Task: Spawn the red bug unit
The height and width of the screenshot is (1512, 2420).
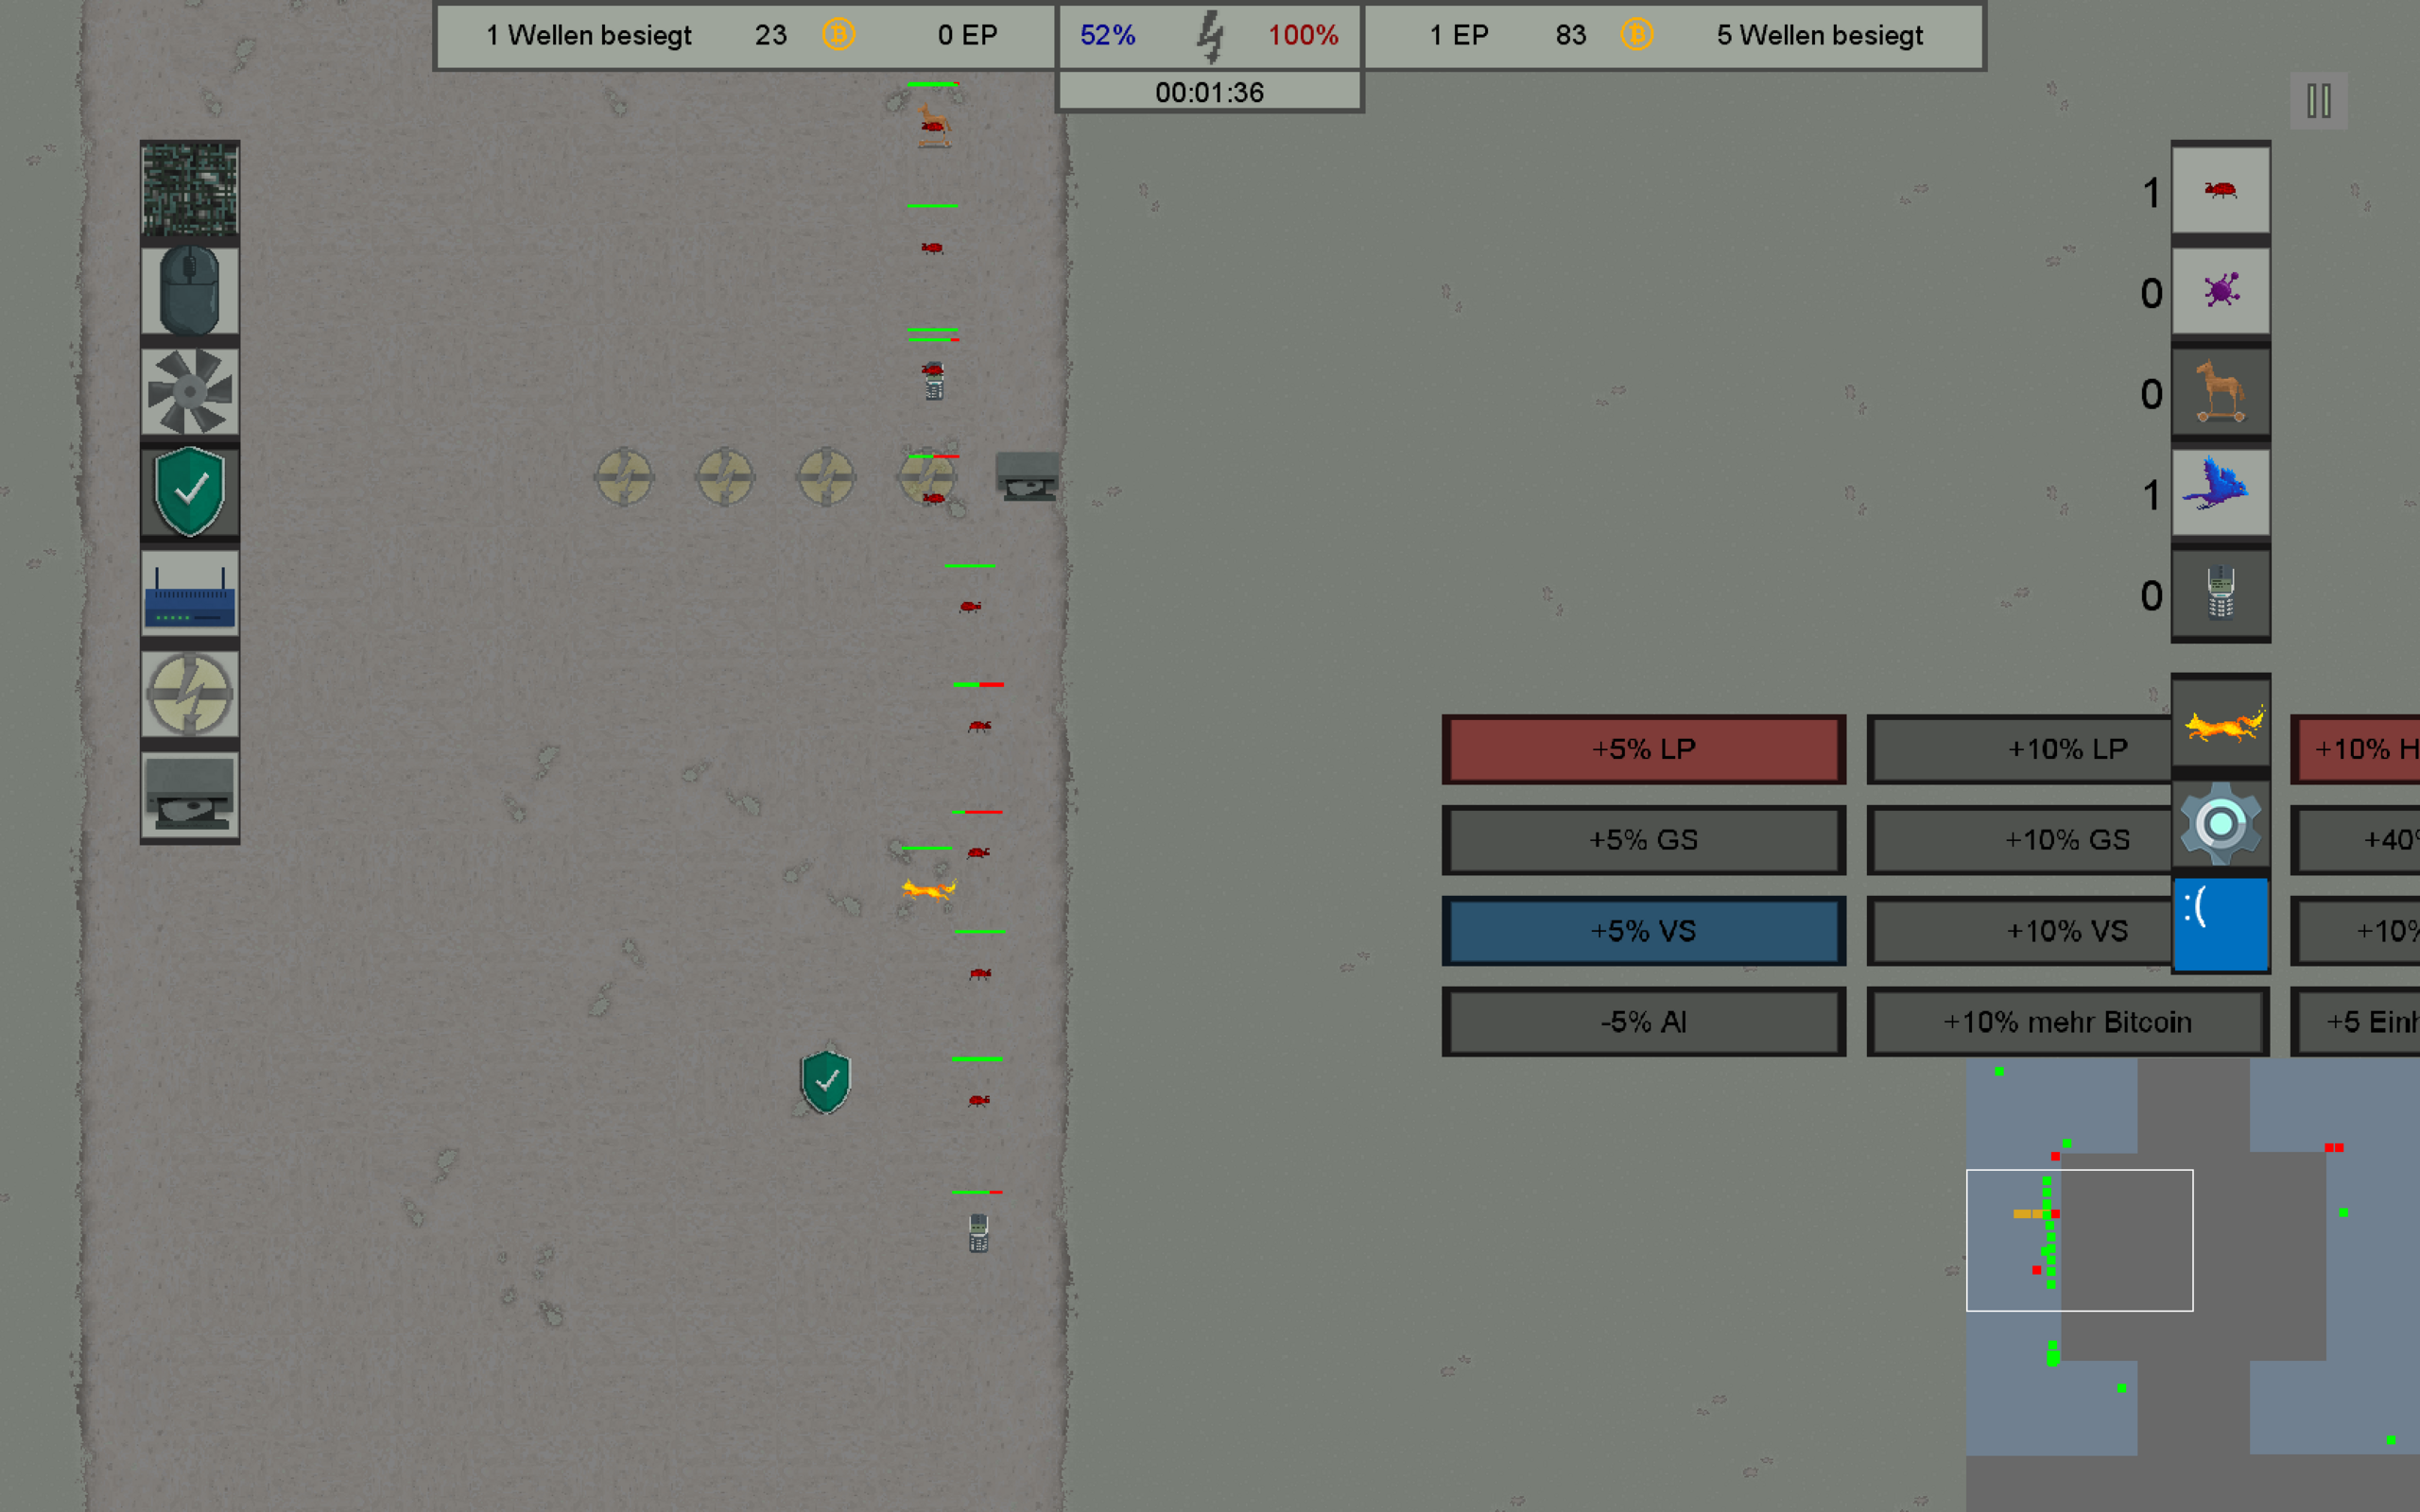Action: pyautogui.click(x=2220, y=190)
